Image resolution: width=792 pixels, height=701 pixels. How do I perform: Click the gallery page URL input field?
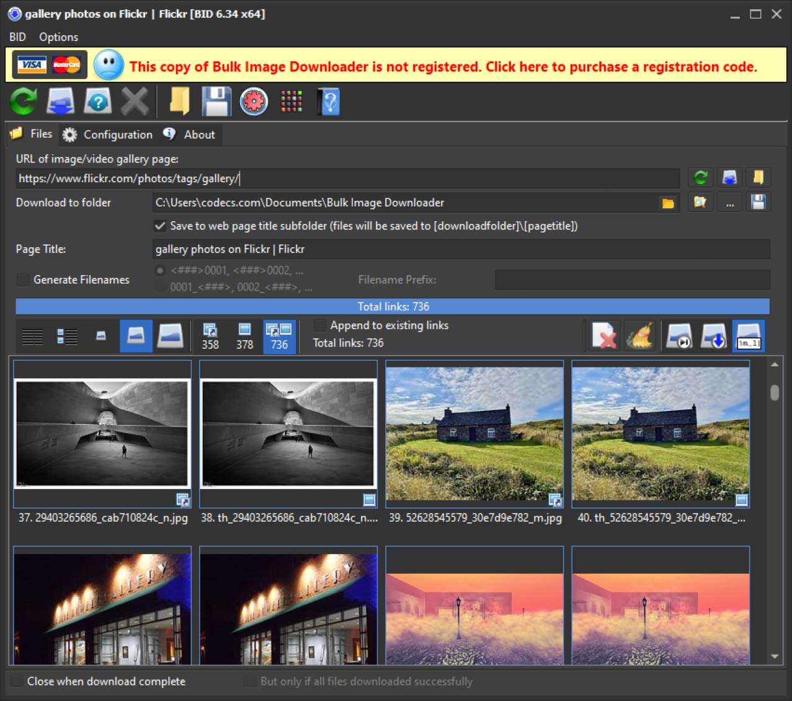(x=348, y=179)
